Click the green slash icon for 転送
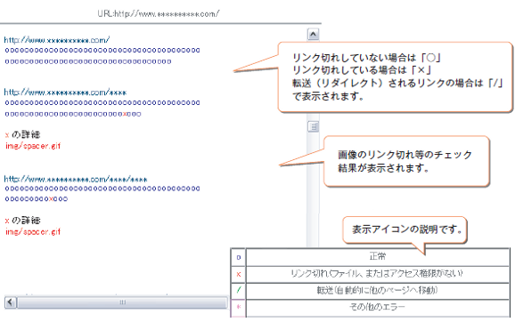The width and height of the screenshot is (515, 322). (239, 291)
